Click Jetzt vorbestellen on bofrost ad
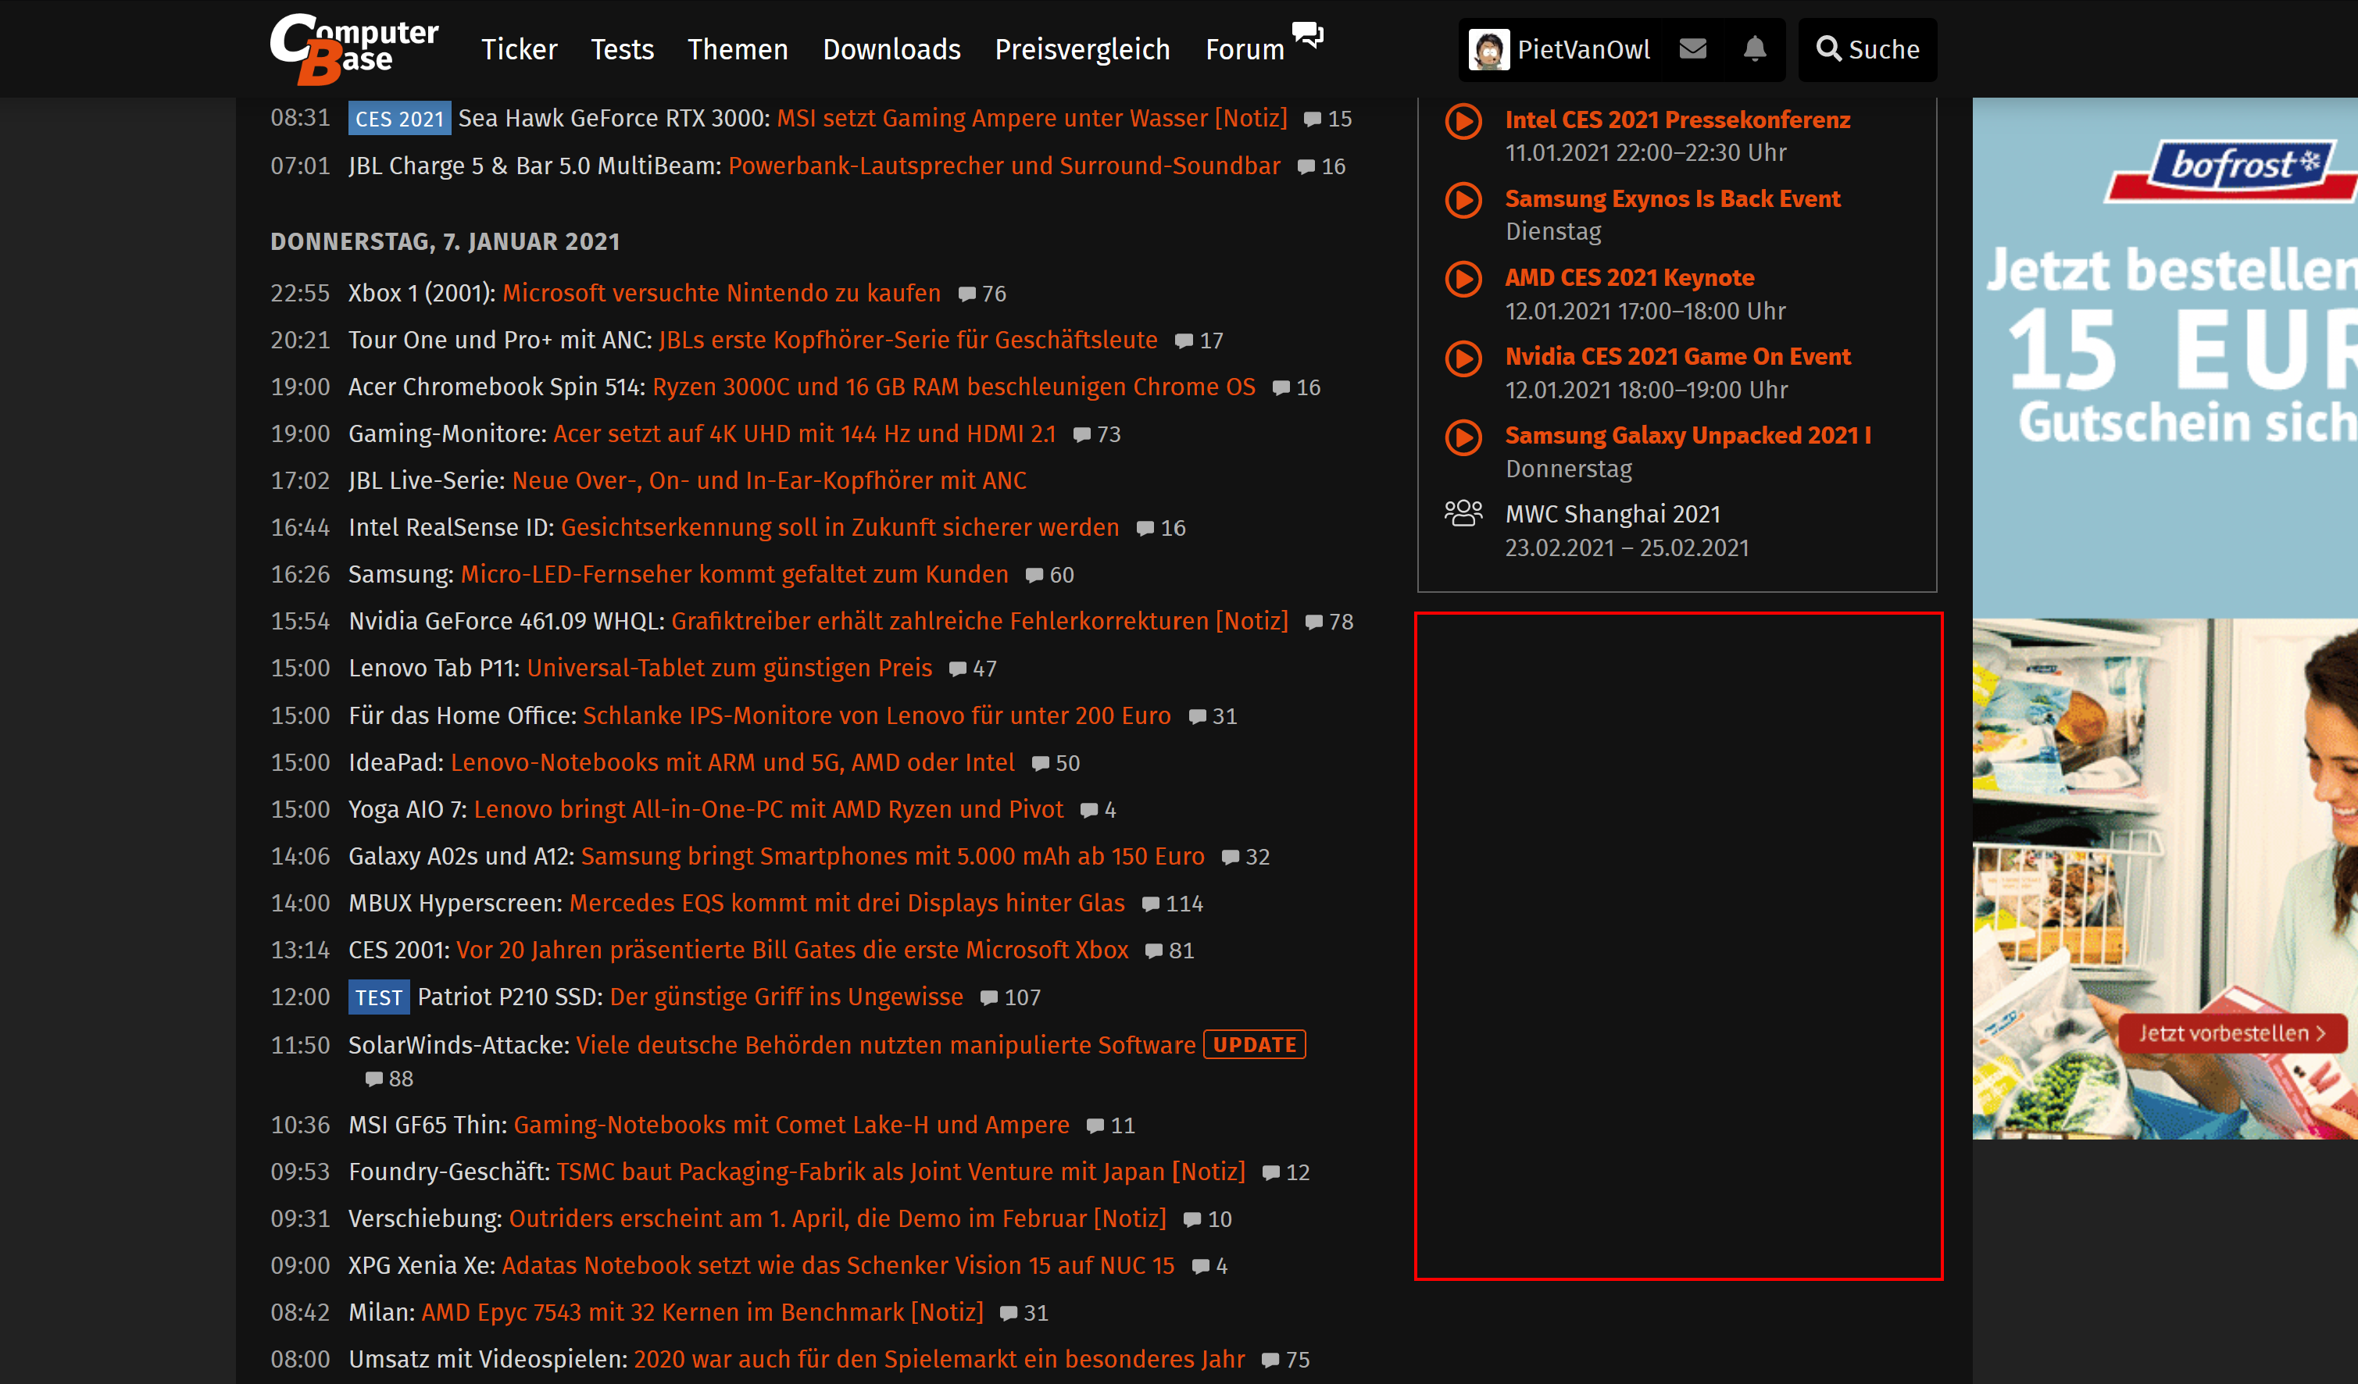The width and height of the screenshot is (2358, 1384). click(2231, 1033)
